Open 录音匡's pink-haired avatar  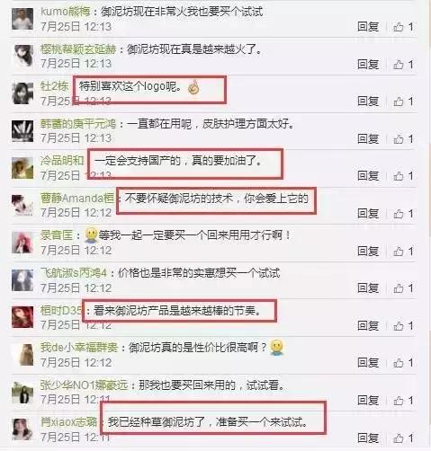[x=22, y=243]
